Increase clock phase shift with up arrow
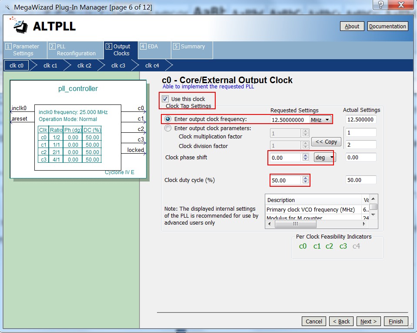Image resolution: width=417 pixels, height=333 pixels. [x=305, y=155]
